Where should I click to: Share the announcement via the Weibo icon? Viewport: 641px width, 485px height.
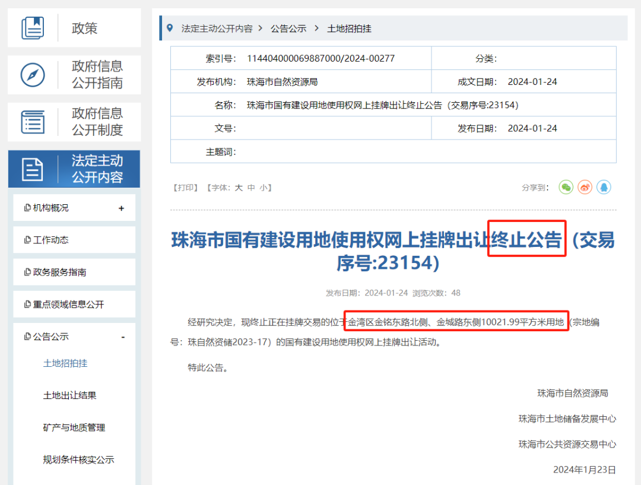click(x=585, y=187)
